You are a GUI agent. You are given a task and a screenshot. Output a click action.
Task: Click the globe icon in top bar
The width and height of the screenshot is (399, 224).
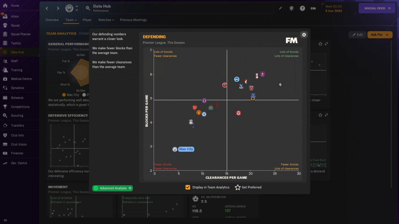click(291, 8)
